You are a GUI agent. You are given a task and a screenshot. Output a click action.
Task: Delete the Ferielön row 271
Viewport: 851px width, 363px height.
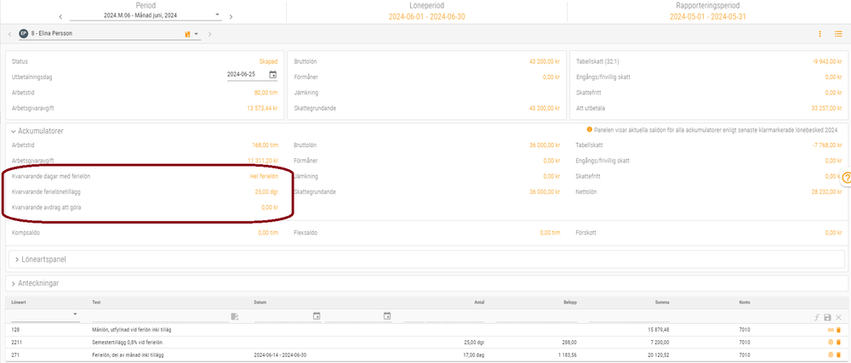click(x=838, y=354)
